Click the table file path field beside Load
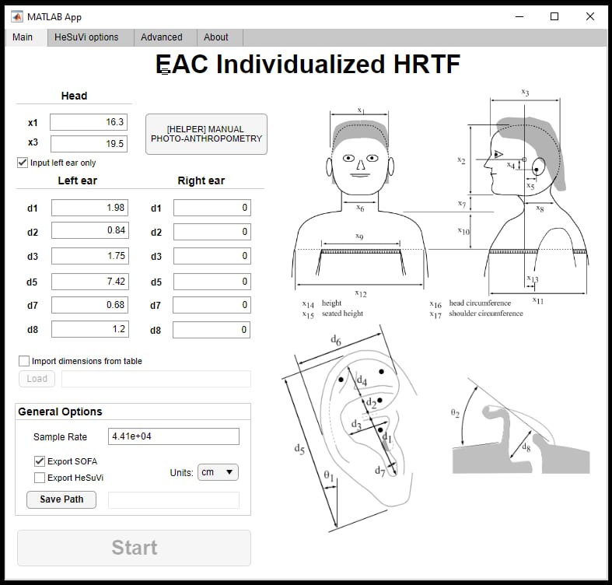 point(156,379)
